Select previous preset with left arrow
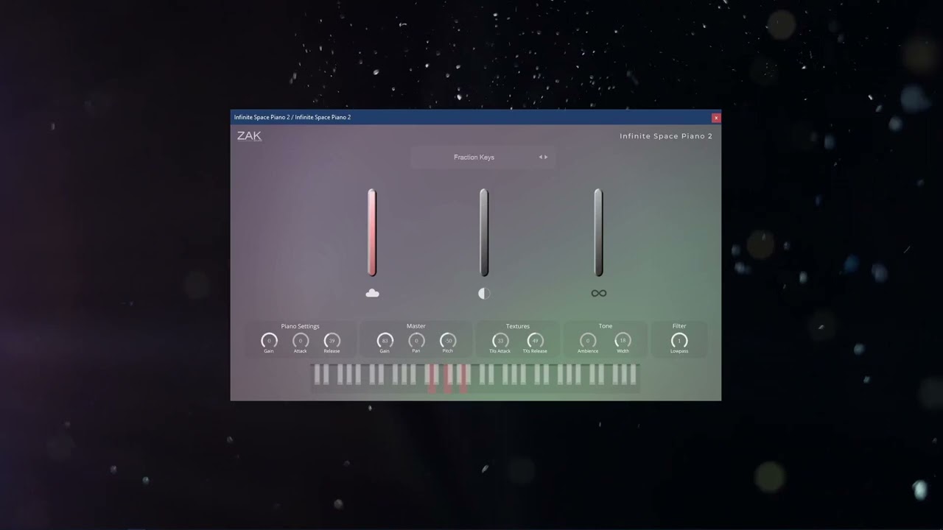This screenshot has height=530, width=943. point(541,157)
